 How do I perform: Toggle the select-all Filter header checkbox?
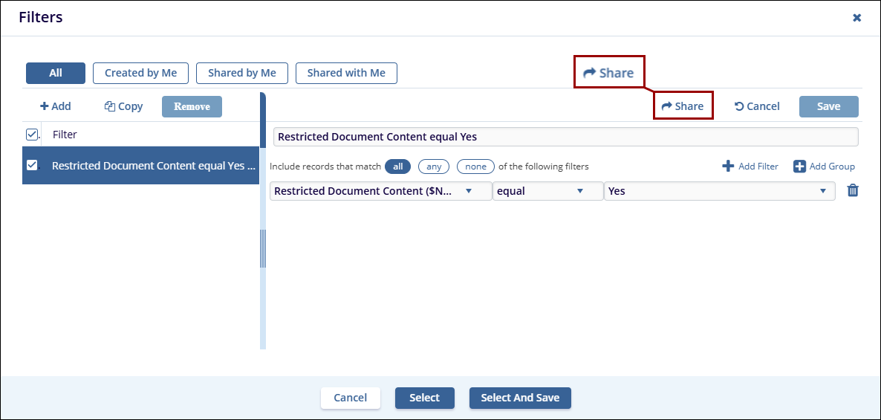[32, 135]
